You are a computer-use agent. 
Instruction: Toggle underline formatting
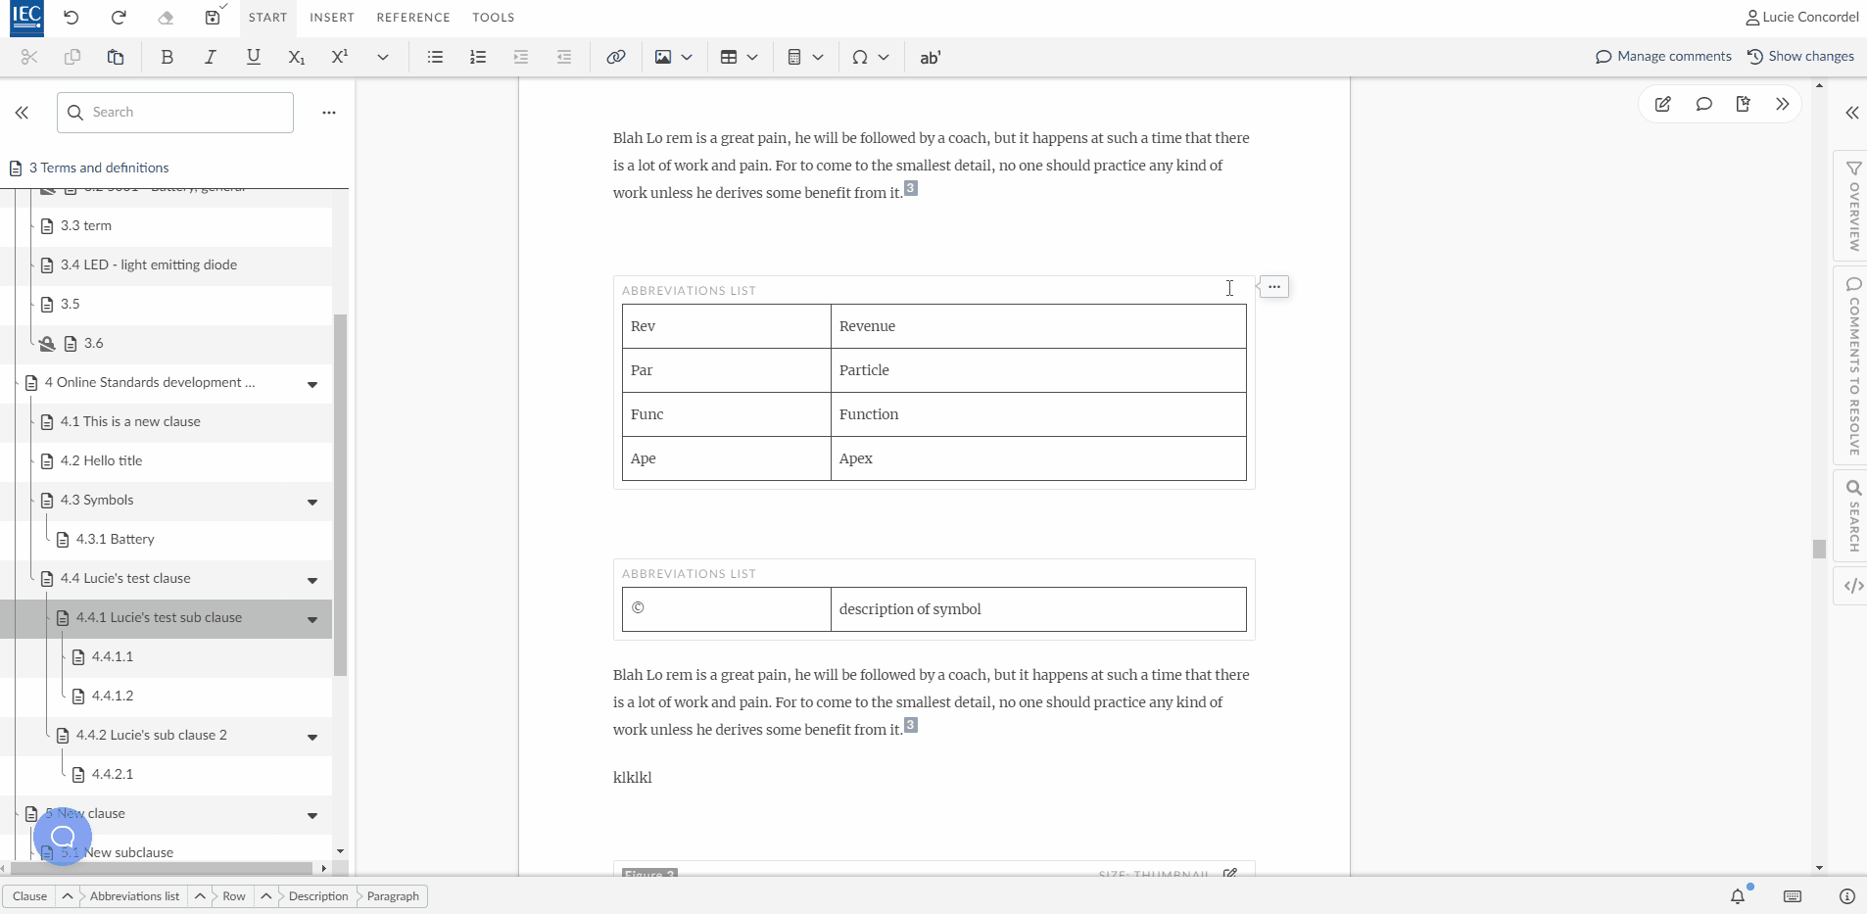pyautogui.click(x=253, y=57)
